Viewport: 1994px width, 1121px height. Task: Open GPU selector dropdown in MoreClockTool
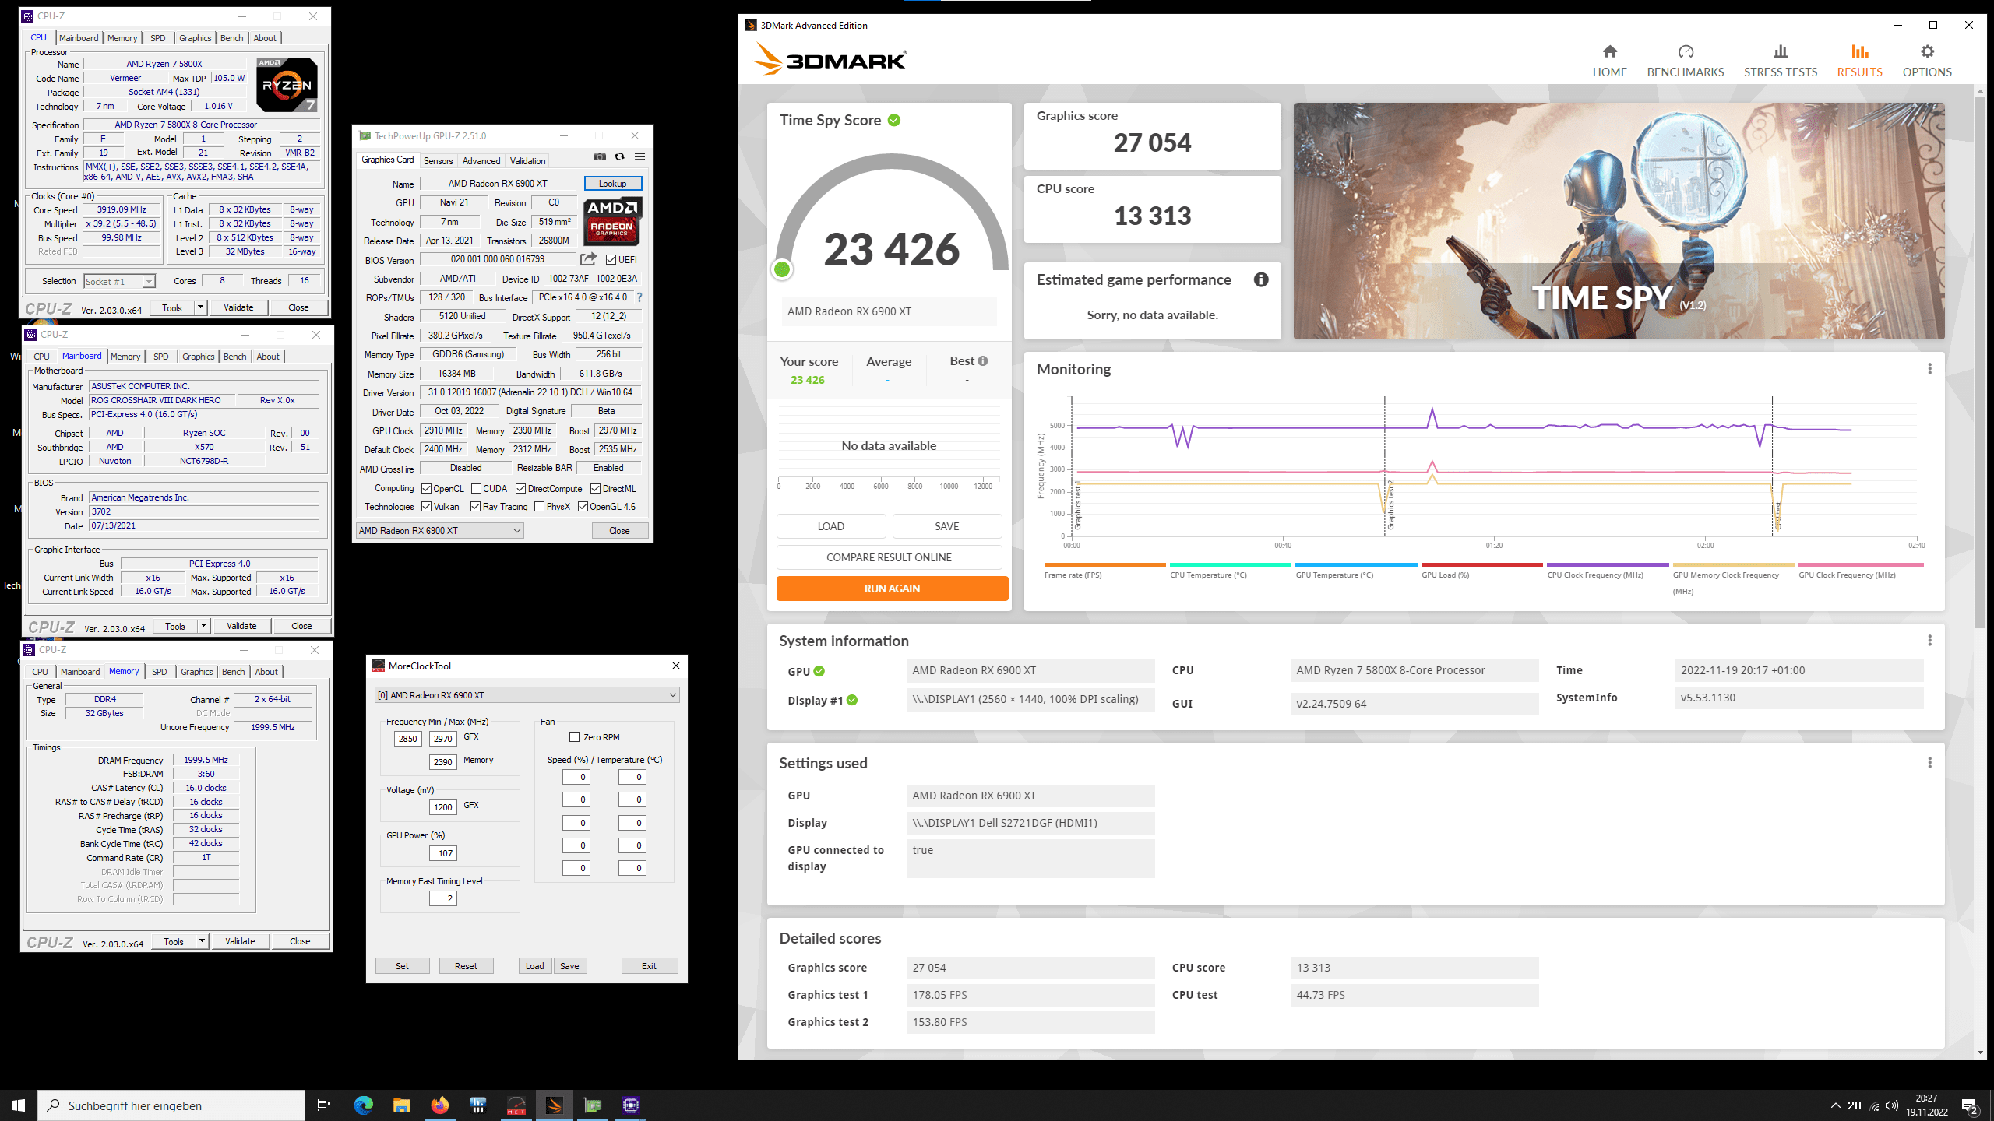pos(527,695)
